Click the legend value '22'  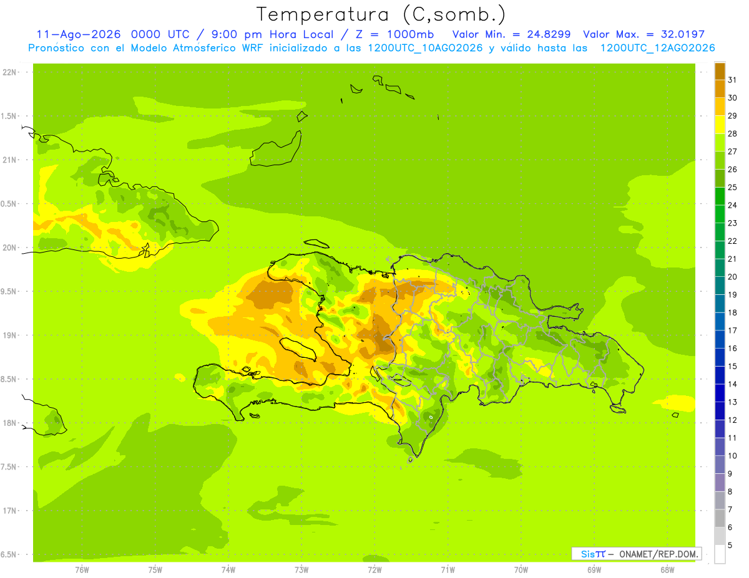click(x=732, y=241)
